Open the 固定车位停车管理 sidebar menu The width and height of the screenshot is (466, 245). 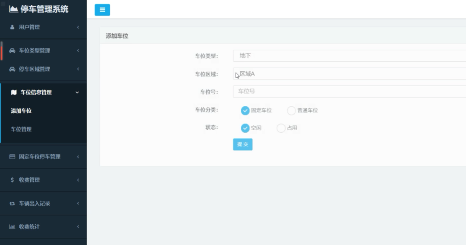(x=44, y=156)
